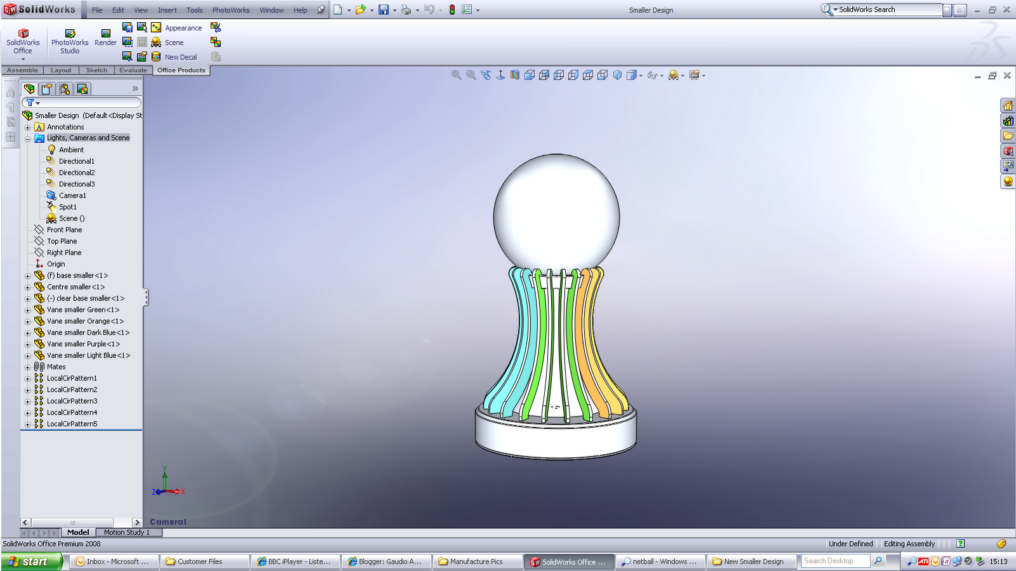Image resolution: width=1016 pixels, height=571 pixels.
Task: Click the Section View icon
Action: tap(514, 75)
